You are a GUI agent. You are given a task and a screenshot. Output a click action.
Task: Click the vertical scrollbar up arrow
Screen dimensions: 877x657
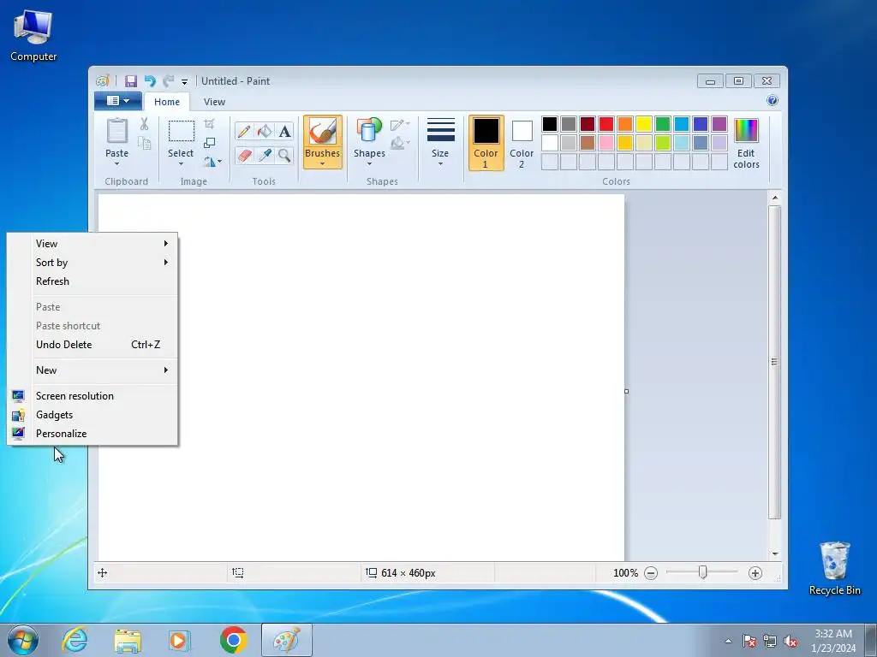[774, 198]
